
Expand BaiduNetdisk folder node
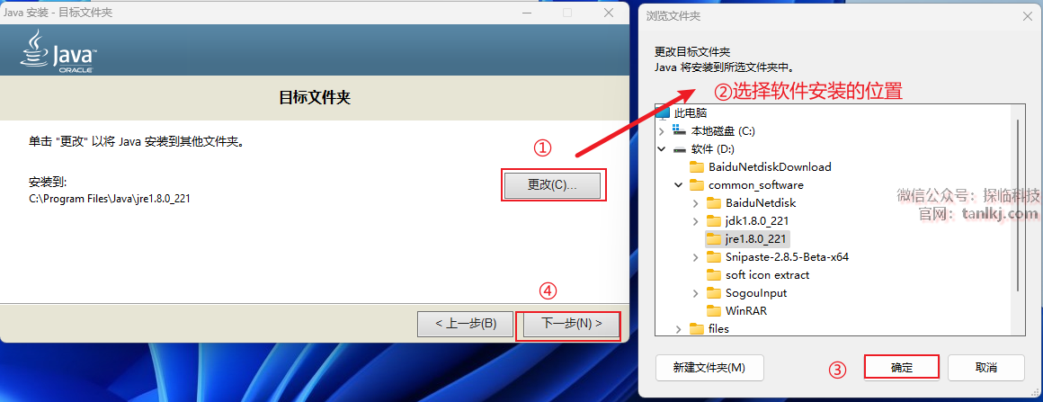tap(696, 203)
